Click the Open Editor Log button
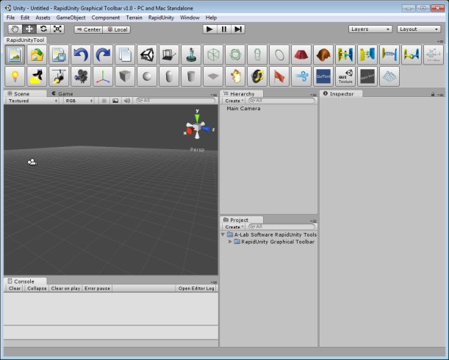The width and height of the screenshot is (449, 360). click(x=196, y=289)
